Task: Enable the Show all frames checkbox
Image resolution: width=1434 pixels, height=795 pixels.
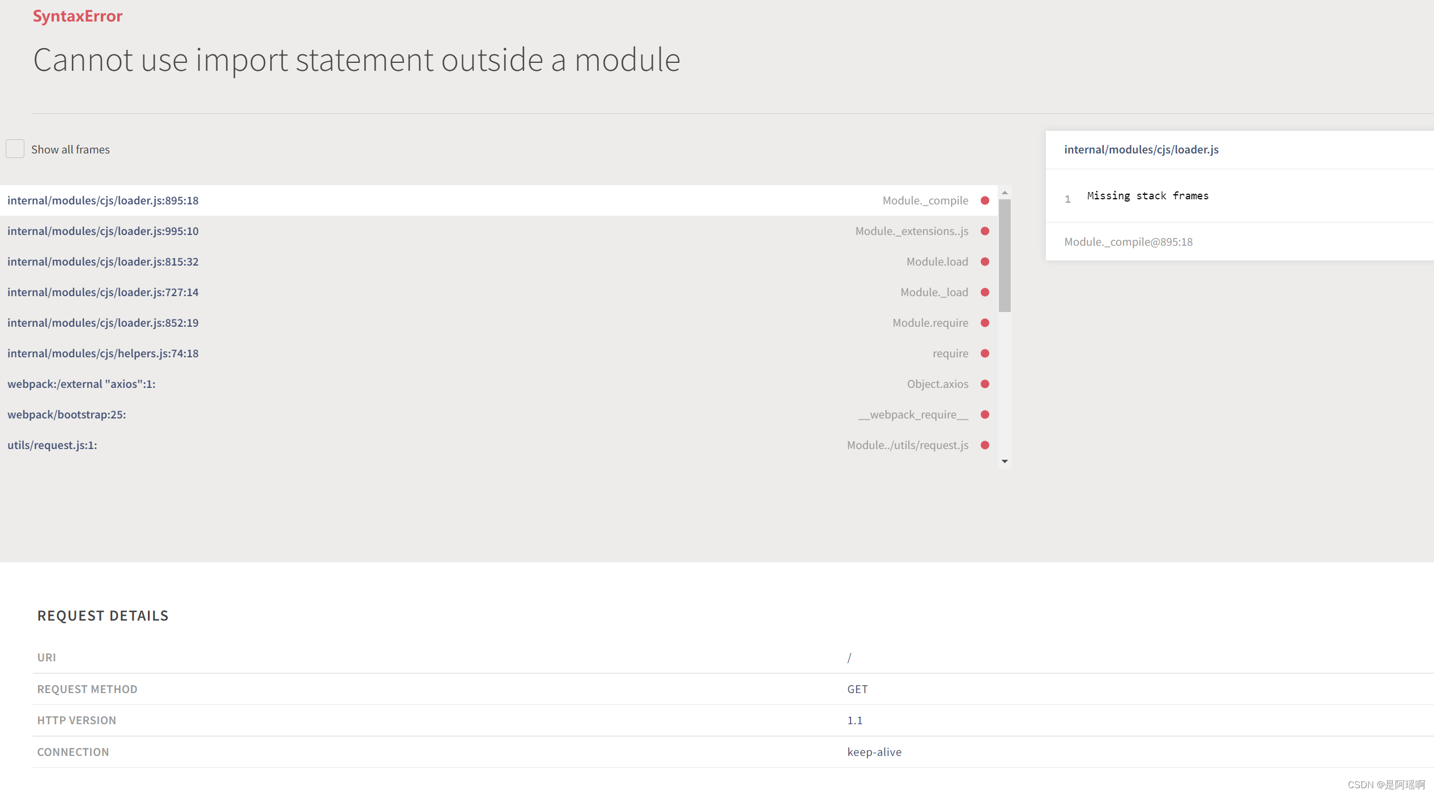Action: click(x=15, y=149)
